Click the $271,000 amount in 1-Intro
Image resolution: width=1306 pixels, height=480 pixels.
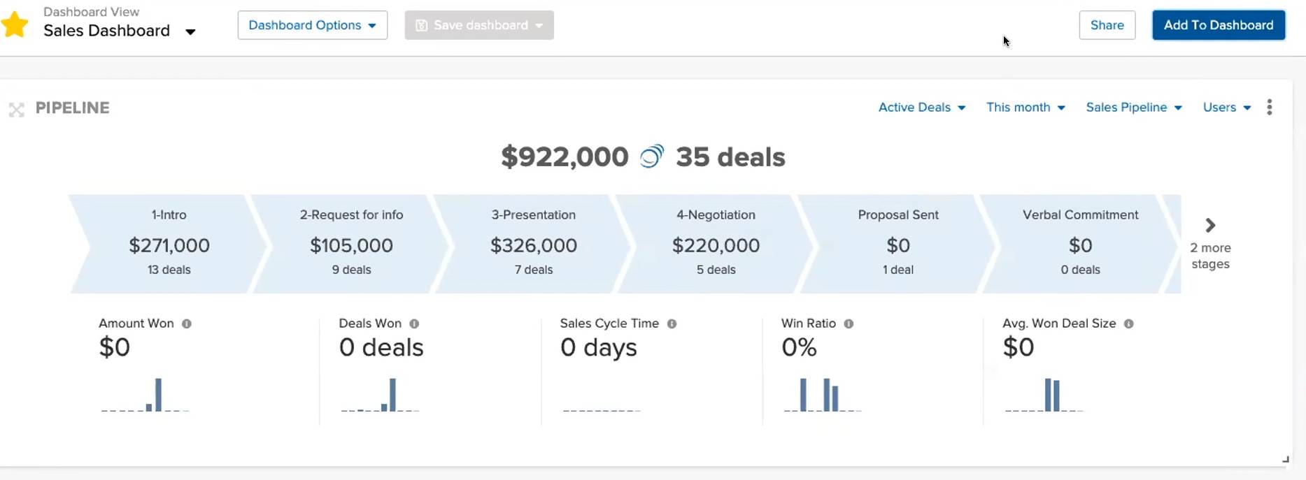click(169, 245)
